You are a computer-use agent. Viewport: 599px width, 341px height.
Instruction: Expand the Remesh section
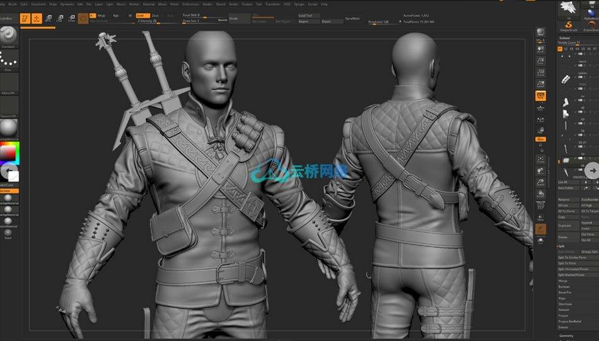click(564, 309)
